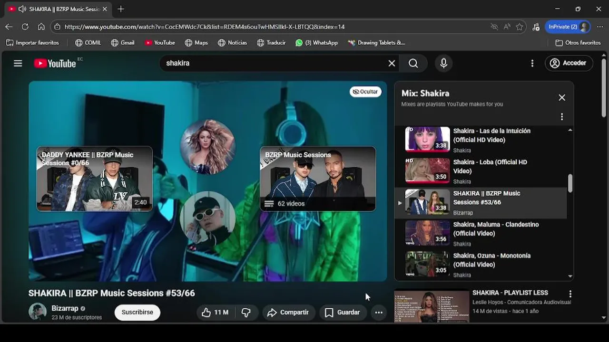This screenshot has width=609, height=342.
Task: Open the YouTube hamburger guide menu
Action: click(18, 63)
